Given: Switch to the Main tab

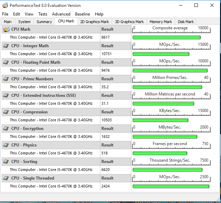Looking at the screenshot, I should [8, 22].
